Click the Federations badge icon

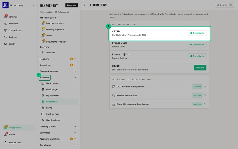click(x=43, y=102)
